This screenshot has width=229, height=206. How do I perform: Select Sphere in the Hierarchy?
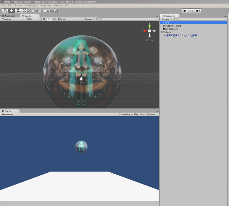[193, 32]
